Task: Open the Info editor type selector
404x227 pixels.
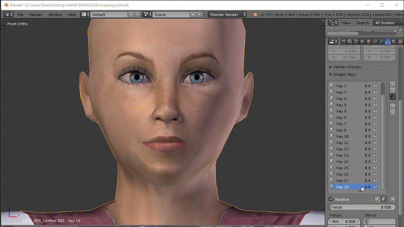Action: pos(9,14)
